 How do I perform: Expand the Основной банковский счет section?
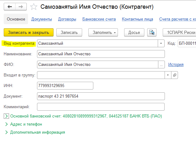6,116
